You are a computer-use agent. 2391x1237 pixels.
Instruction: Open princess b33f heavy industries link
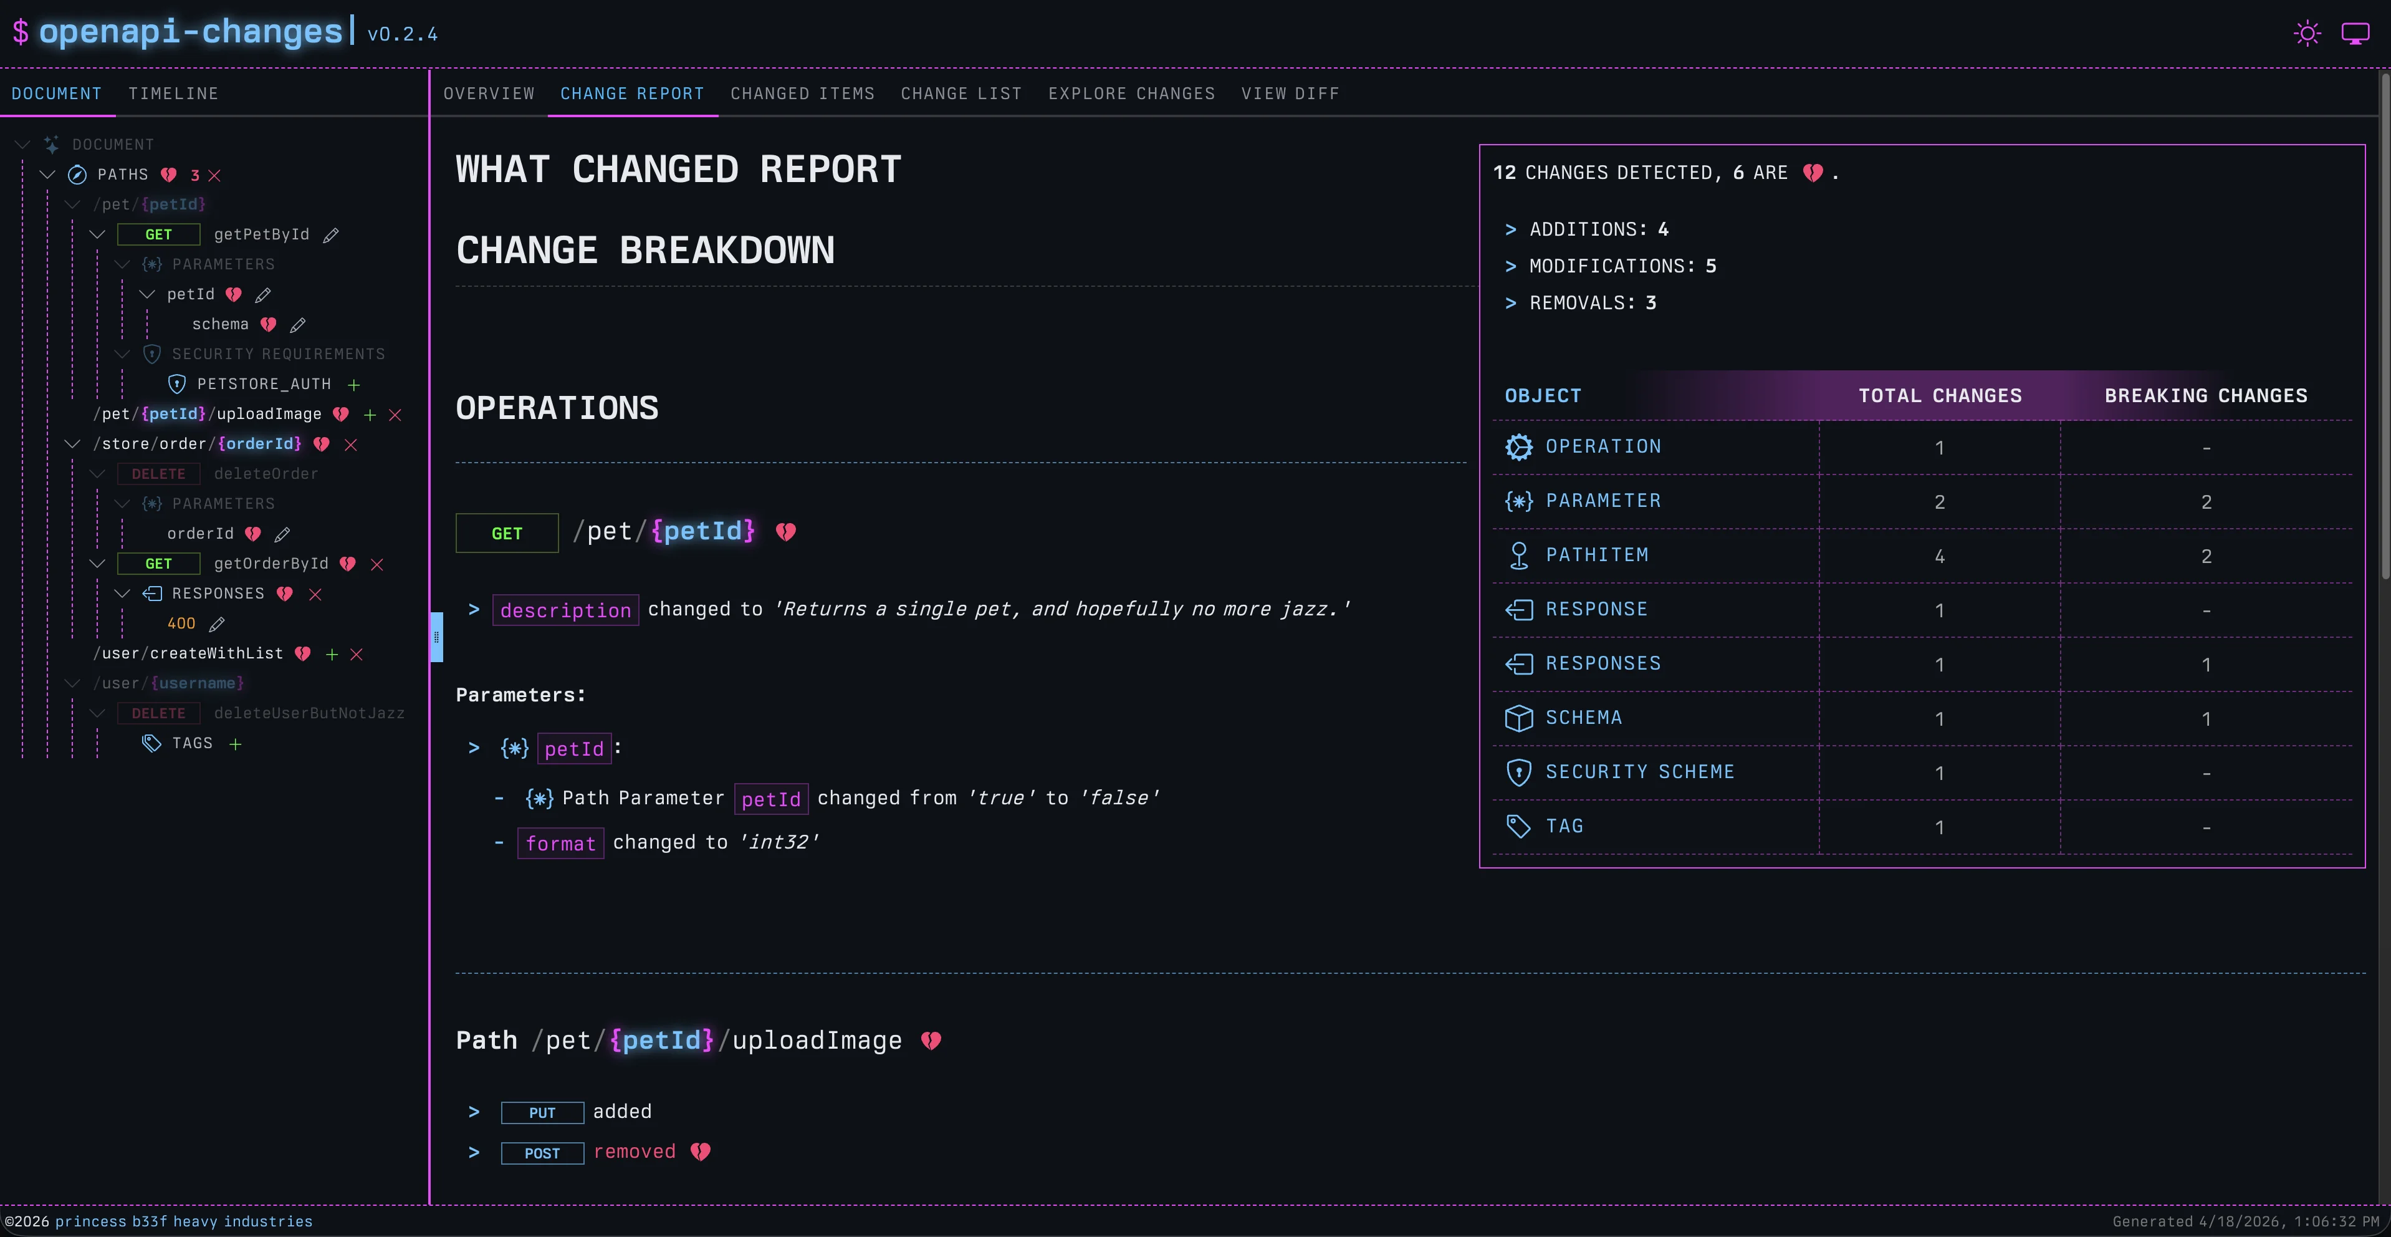[184, 1221]
